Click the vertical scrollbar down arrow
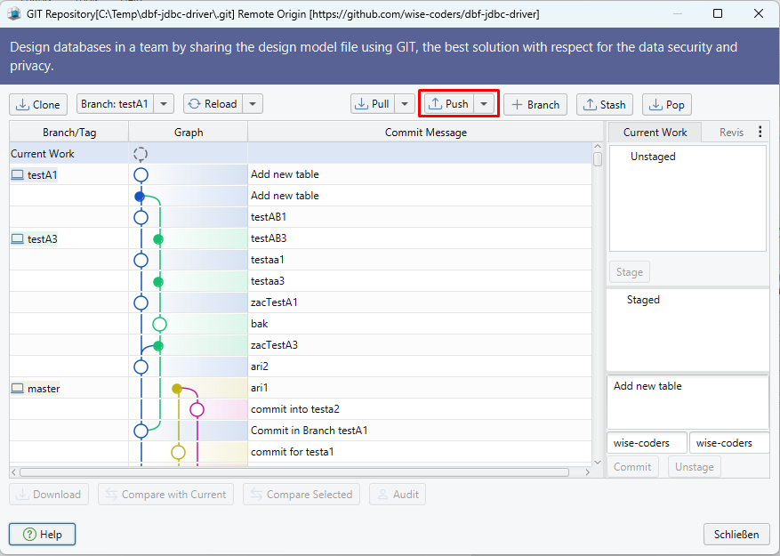This screenshot has width=780, height=556. coord(598,462)
